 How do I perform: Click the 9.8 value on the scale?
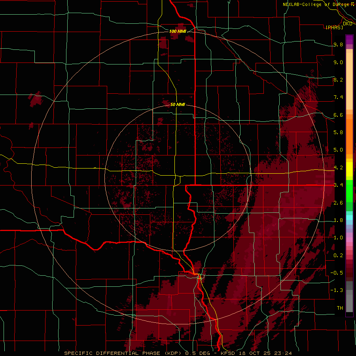click(338, 44)
